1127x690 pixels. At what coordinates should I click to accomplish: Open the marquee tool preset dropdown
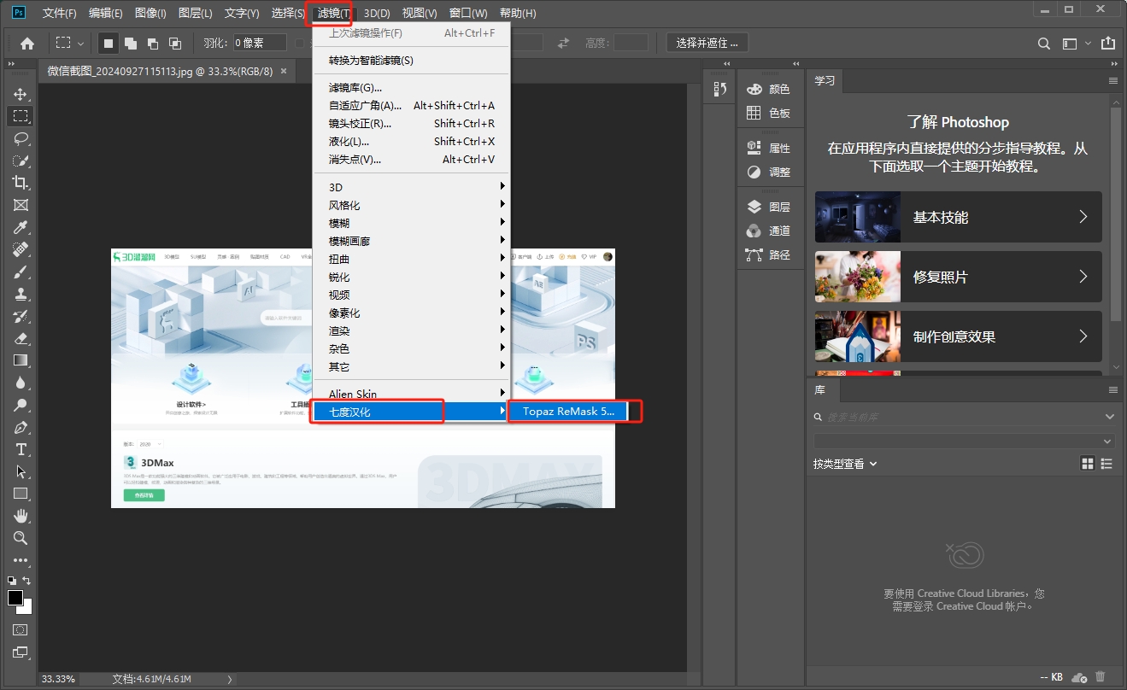coord(69,43)
